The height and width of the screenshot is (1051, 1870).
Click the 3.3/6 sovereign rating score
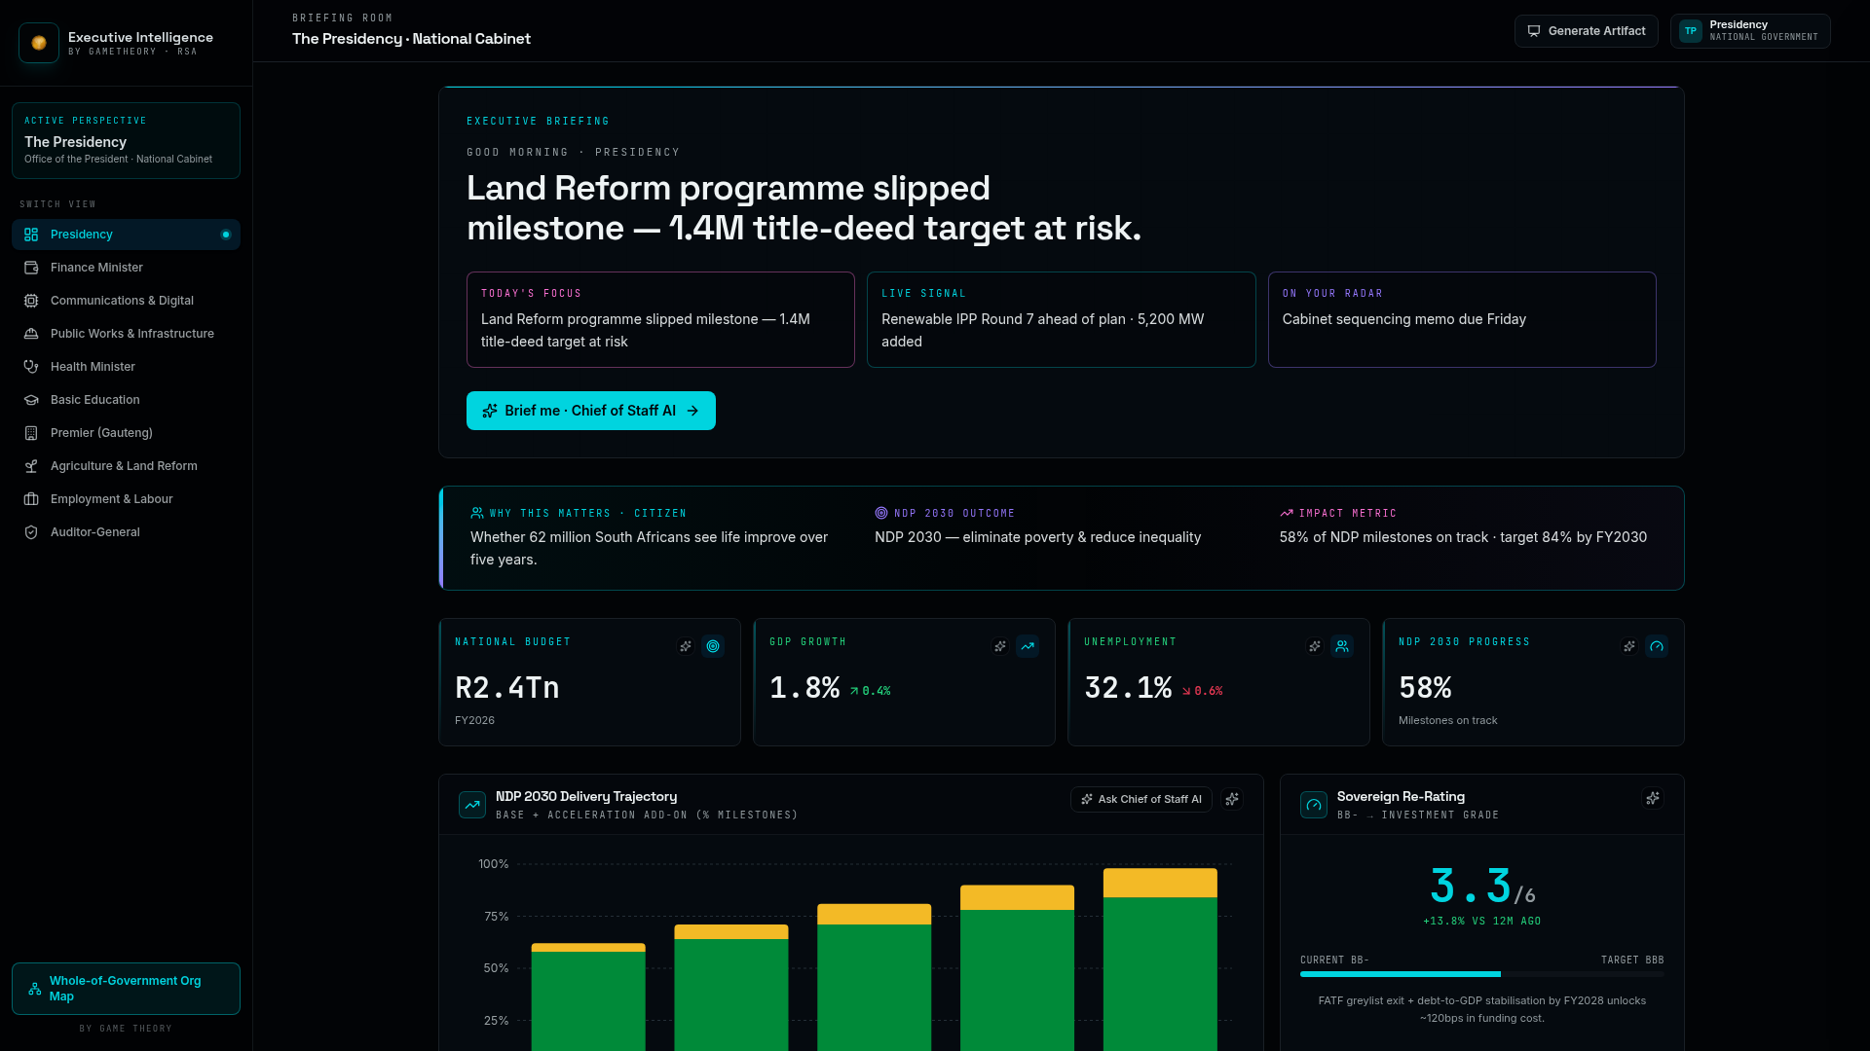1481,887
